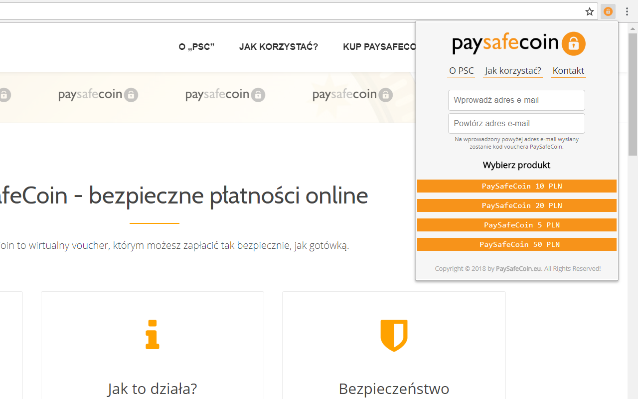Click the bezpieczne płatności online headline
638x399 pixels.
tap(228, 196)
